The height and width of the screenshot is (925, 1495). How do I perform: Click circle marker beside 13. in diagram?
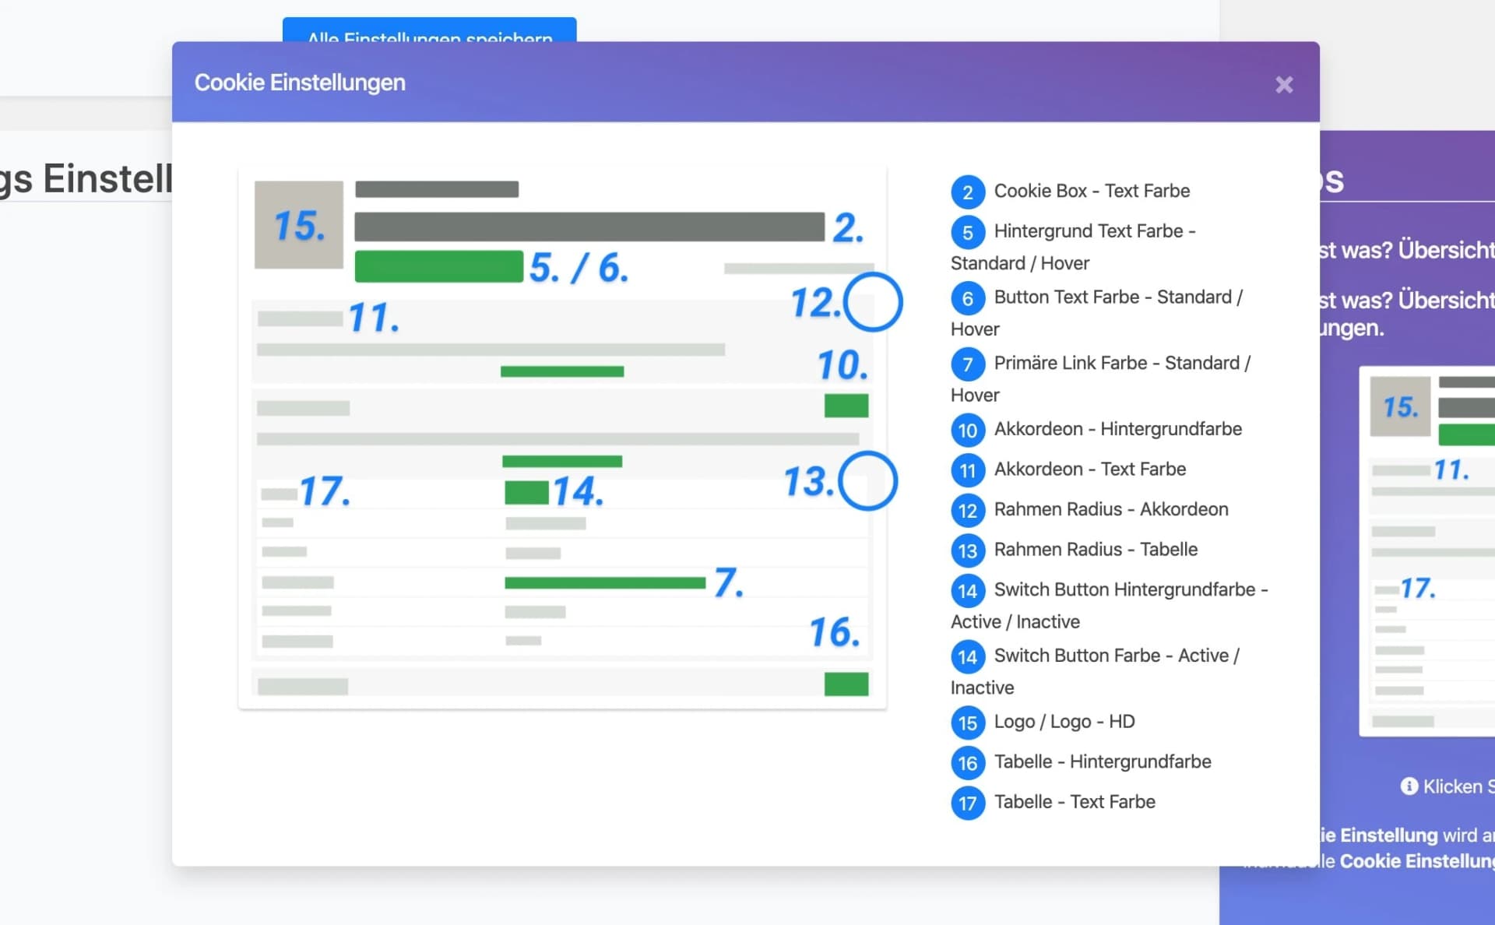click(x=868, y=481)
